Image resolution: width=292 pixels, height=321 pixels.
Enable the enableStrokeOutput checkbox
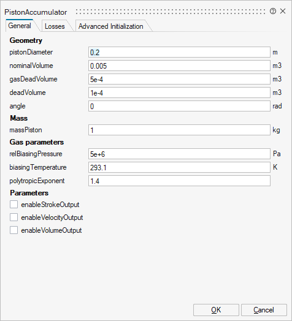[13, 205]
